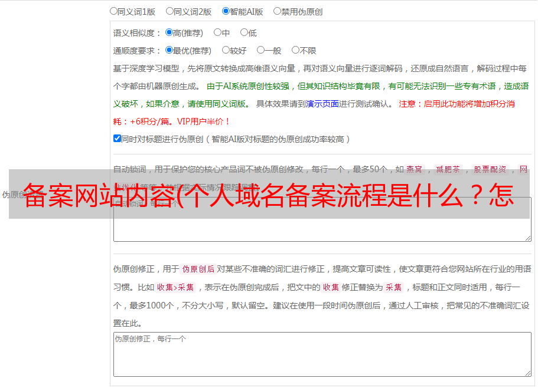Select 禁用伪原创 radio option
Image resolution: width=538 pixels, height=388 pixels.
coord(277,11)
